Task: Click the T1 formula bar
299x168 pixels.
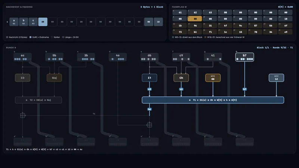Action: 213,100
